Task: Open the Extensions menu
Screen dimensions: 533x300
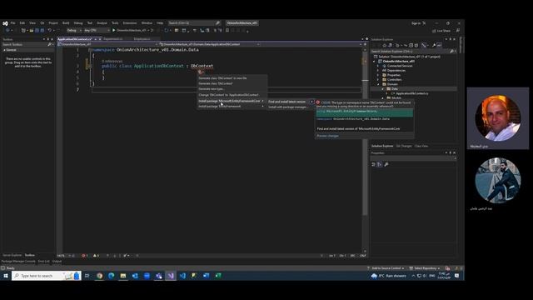Action: click(x=130, y=23)
